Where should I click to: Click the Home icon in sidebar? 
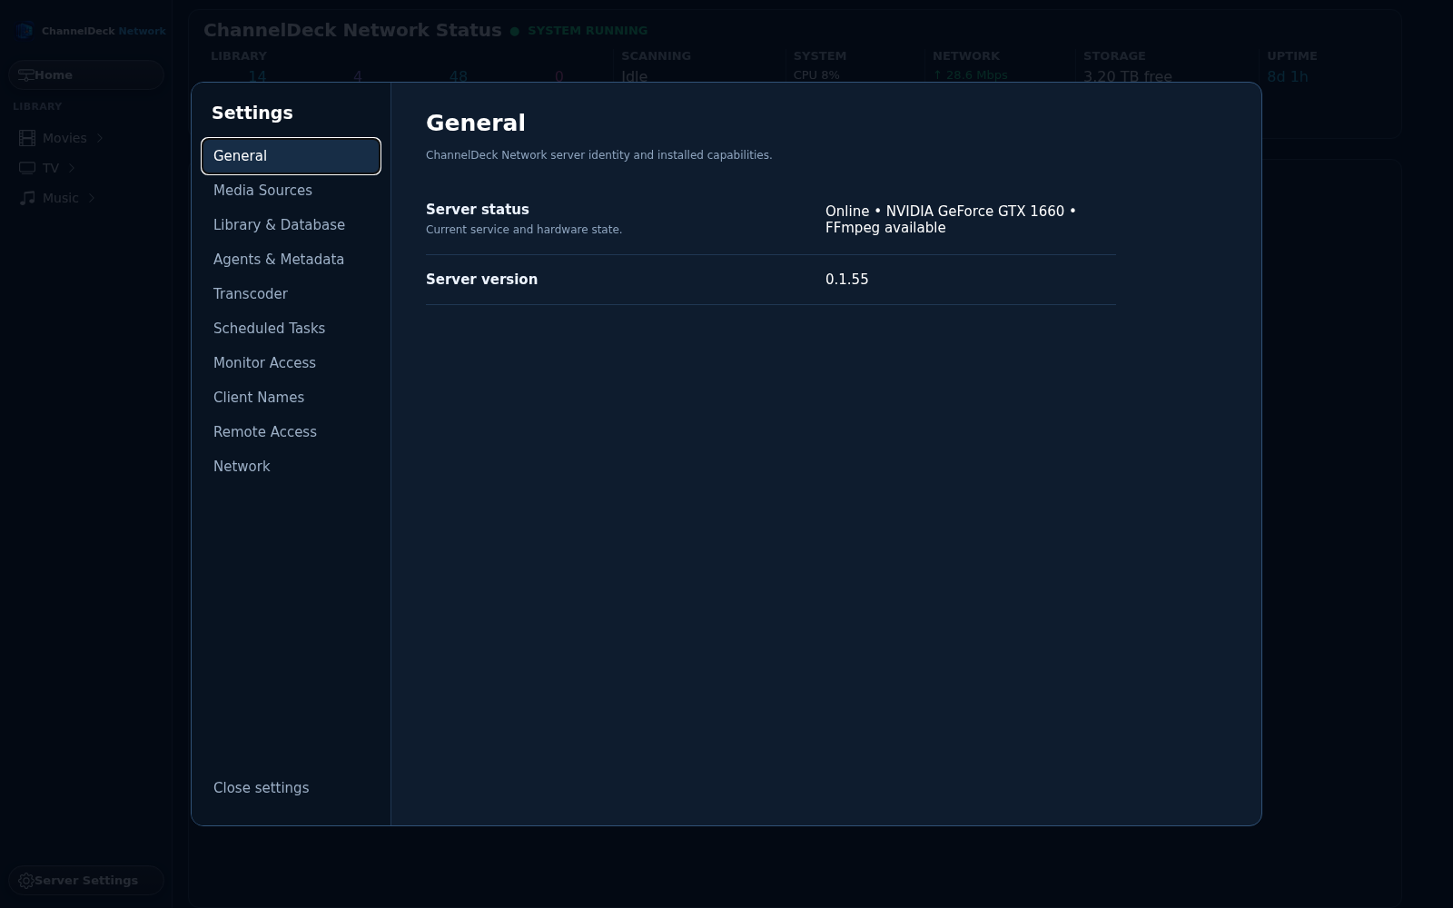[x=26, y=75]
